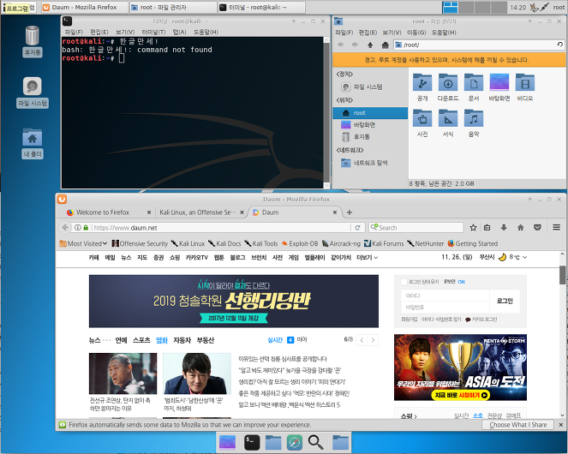Open 프로그램 applications menu in top panel

coord(19,7)
